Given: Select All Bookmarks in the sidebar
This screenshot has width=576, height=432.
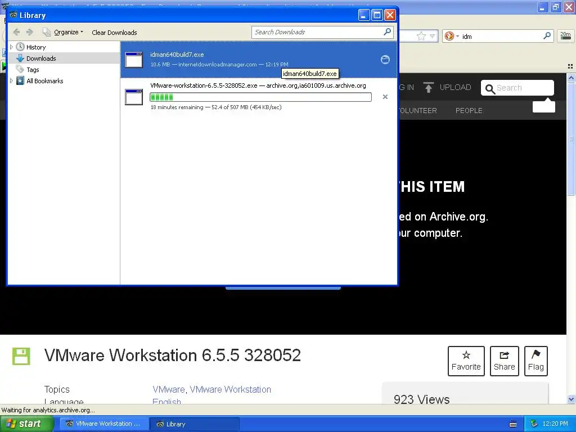Looking at the screenshot, I should [x=45, y=81].
